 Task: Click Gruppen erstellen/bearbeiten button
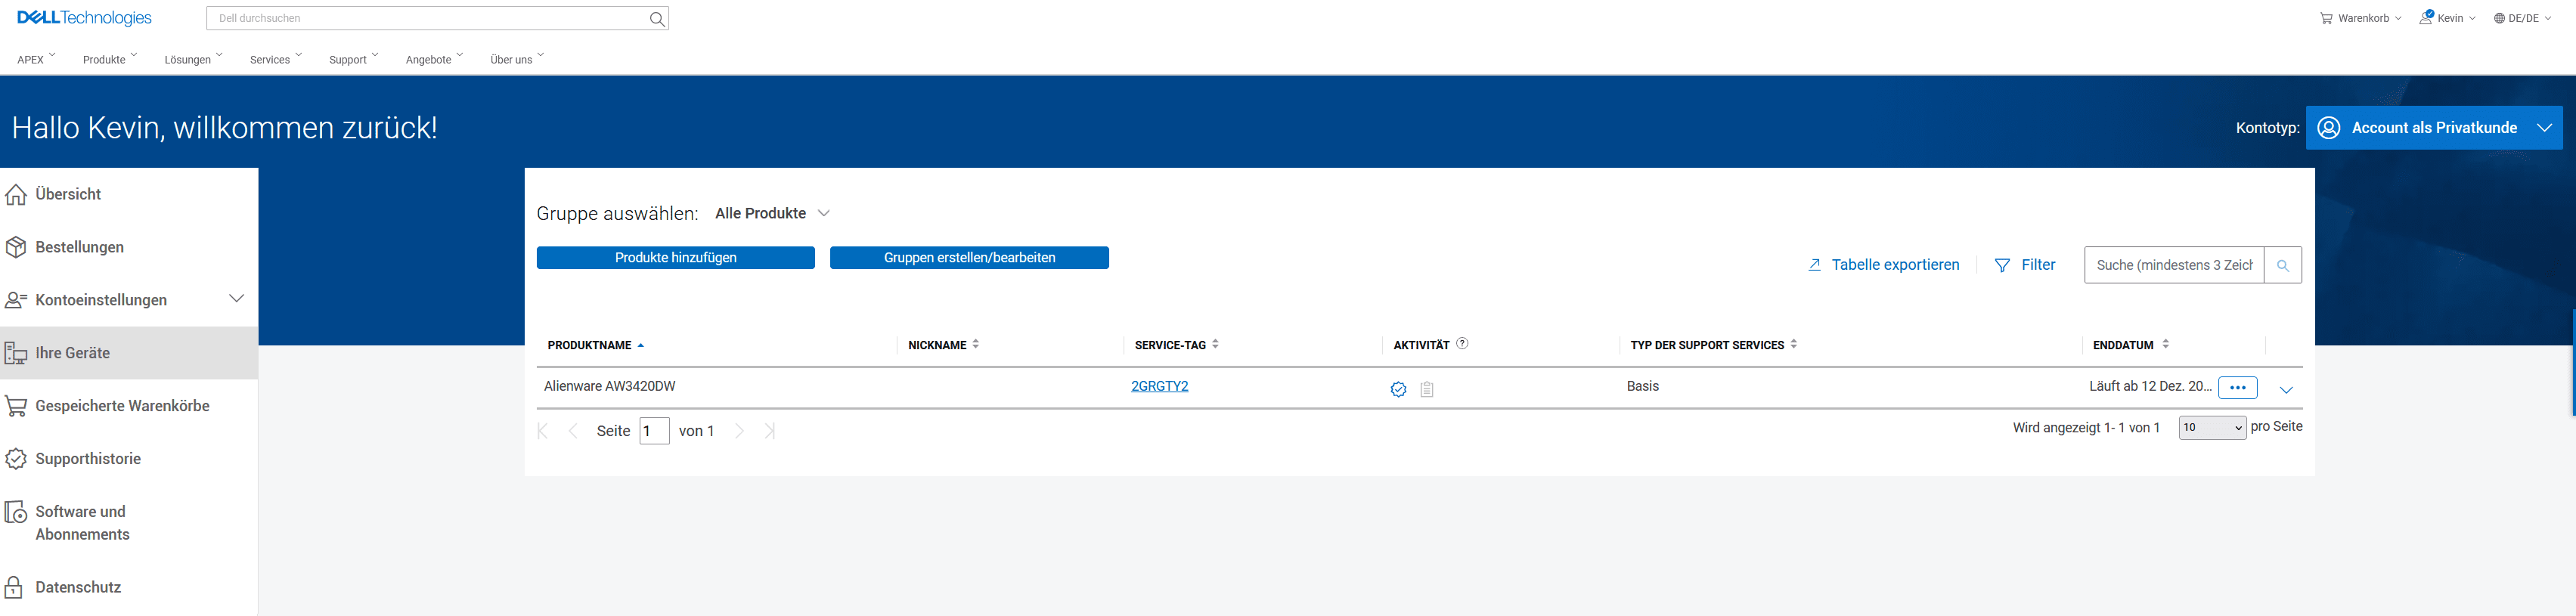click(x=969, y=258)
